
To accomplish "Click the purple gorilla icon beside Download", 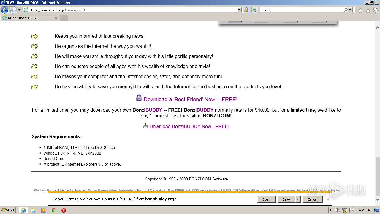I will 139,98.
